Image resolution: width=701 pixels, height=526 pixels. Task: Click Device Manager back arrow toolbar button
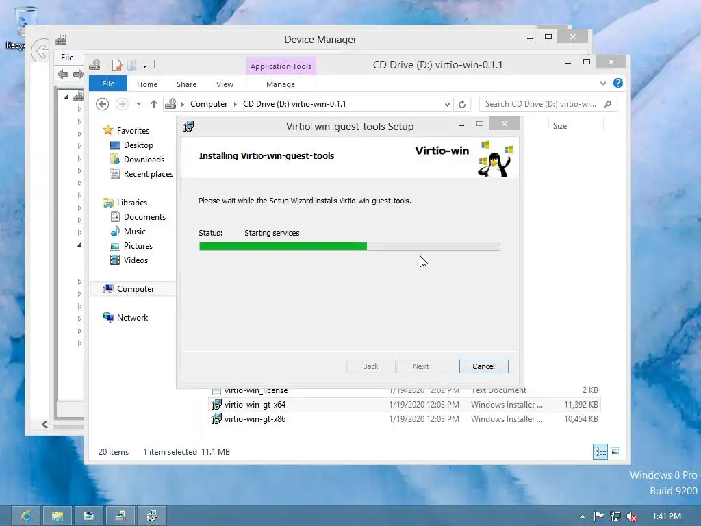point(63,74)
